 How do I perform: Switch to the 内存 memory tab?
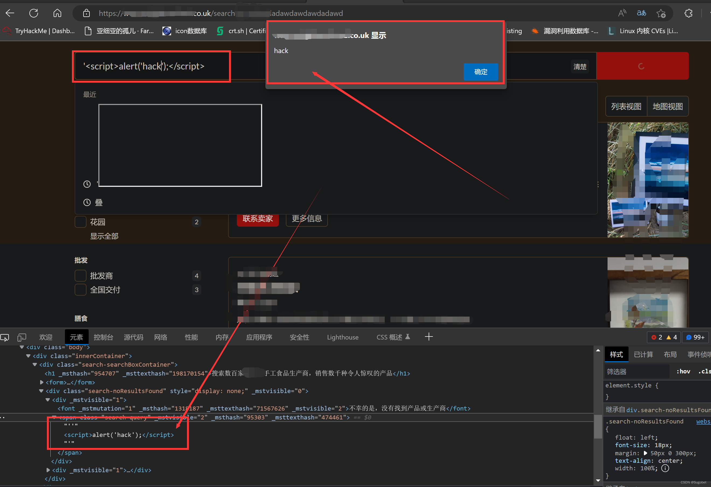pyautogui.click(x=222, y=337)
